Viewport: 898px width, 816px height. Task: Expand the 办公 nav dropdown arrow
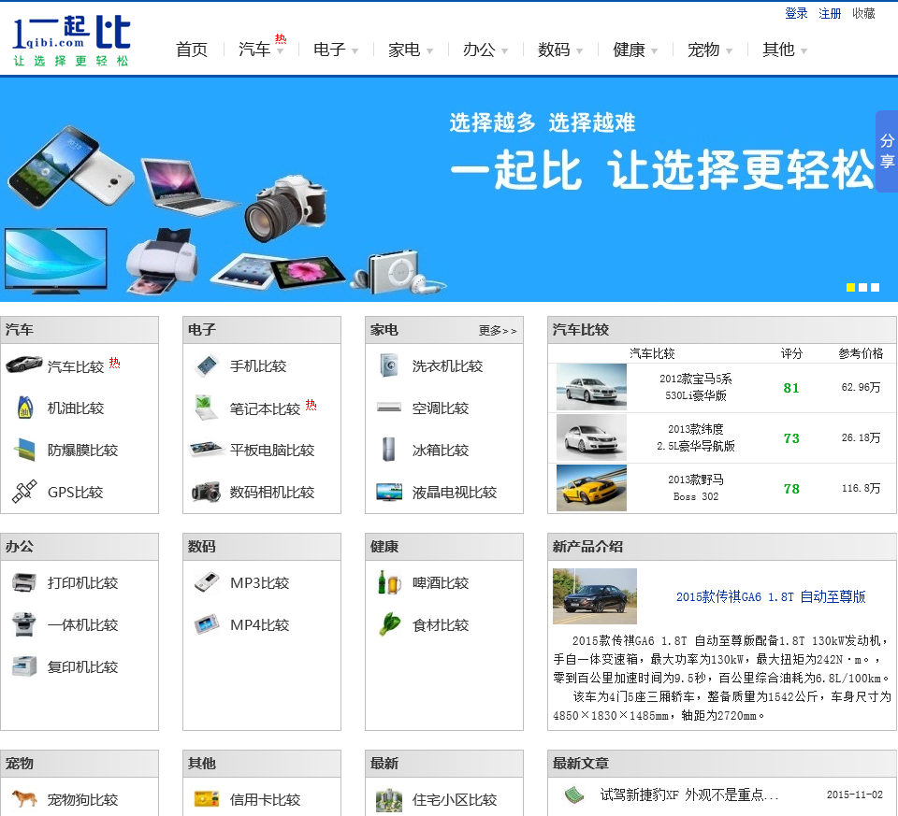(x=504, y=51)
